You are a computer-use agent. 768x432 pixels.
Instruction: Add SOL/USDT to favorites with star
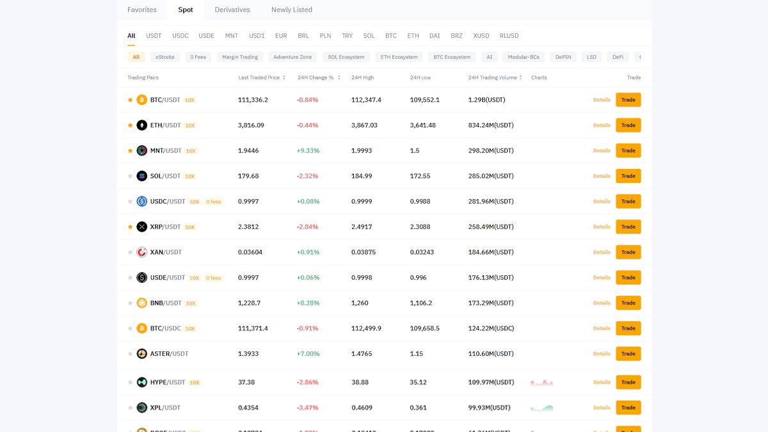tap(130, 176)
